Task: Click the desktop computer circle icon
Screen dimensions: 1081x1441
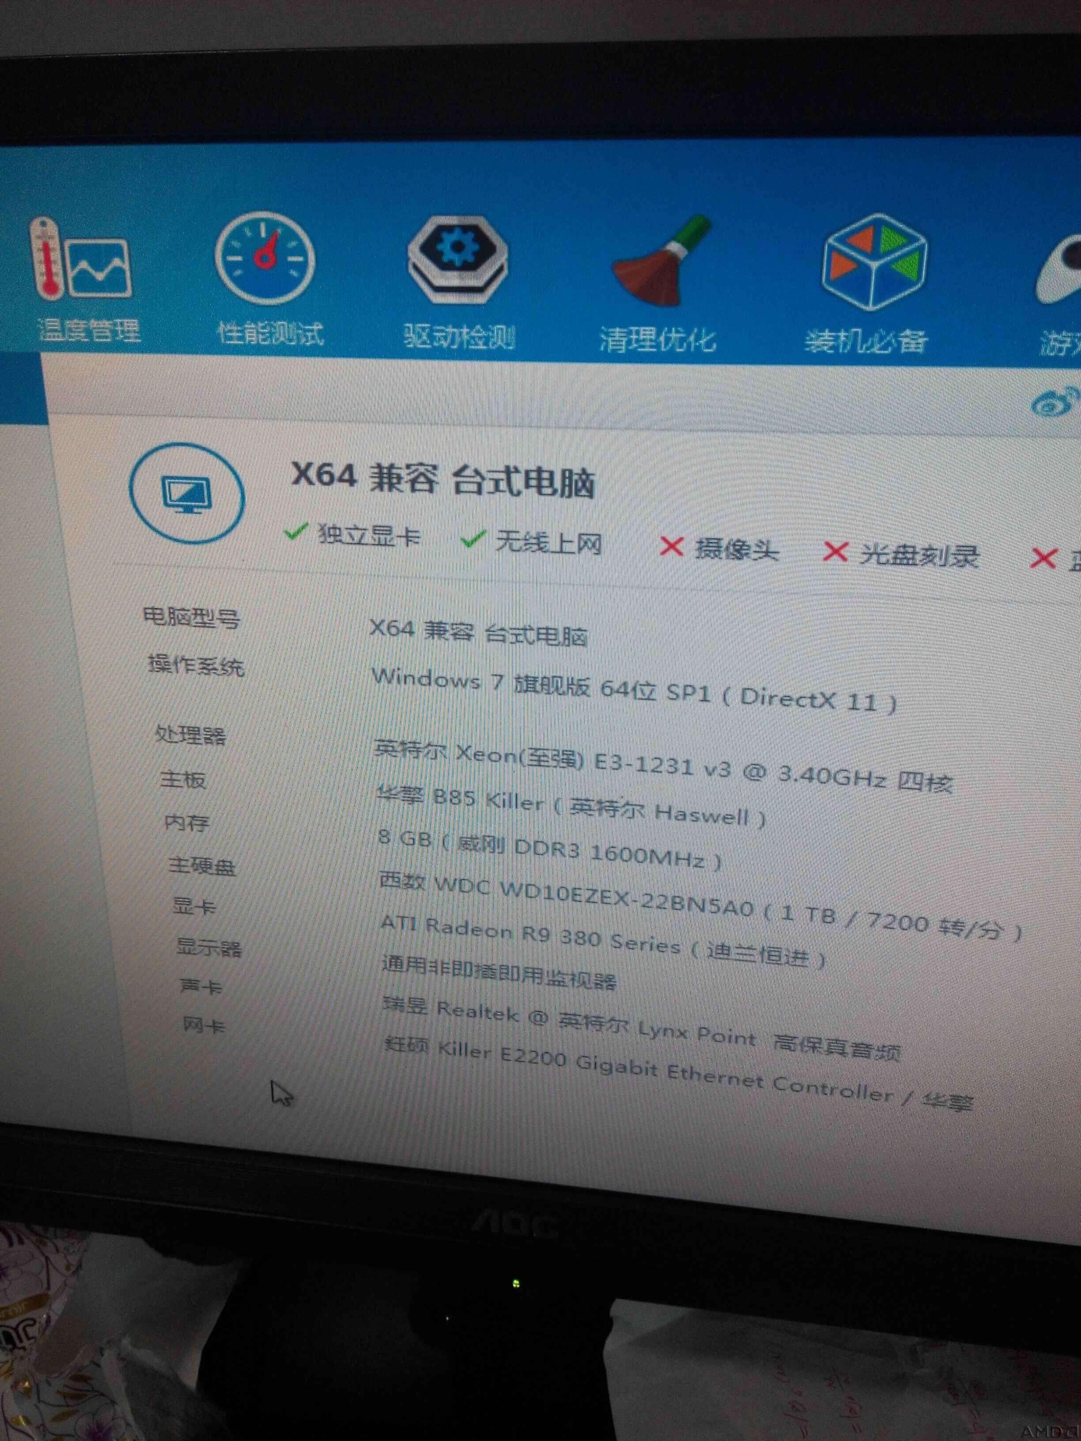Action: [x=187, y=493]
